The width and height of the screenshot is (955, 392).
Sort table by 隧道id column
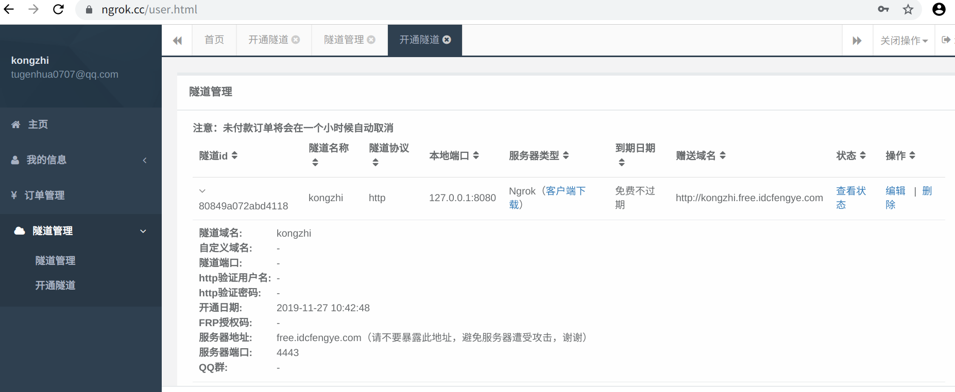point(234,155)
